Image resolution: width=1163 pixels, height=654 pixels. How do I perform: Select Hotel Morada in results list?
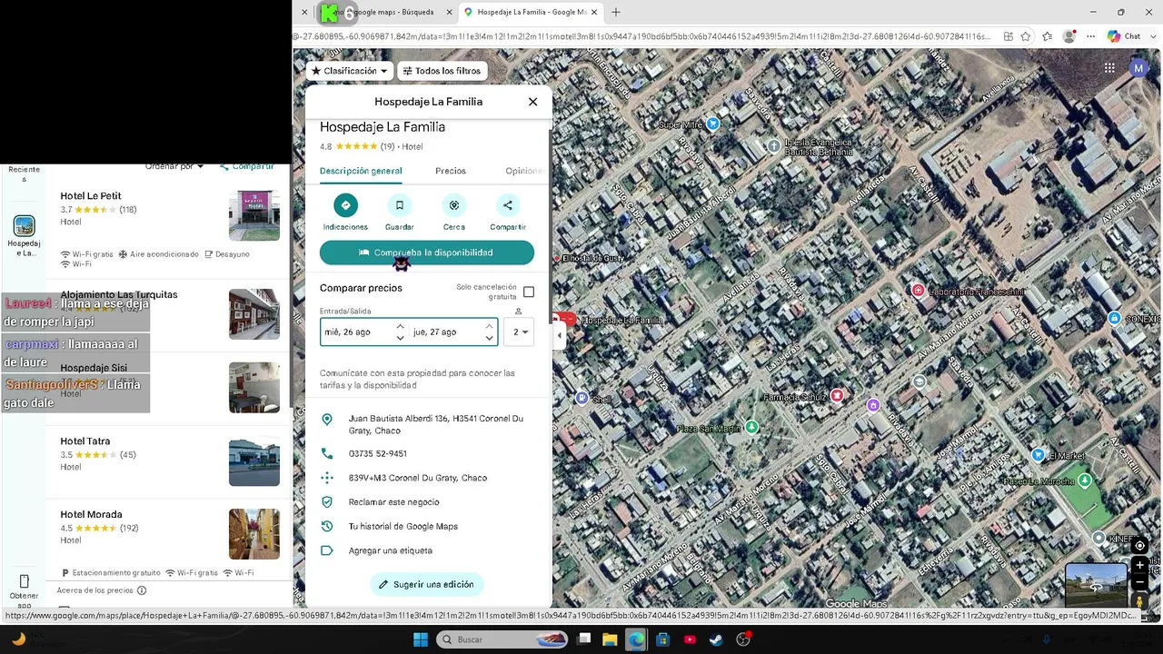[x=91, y=515]
